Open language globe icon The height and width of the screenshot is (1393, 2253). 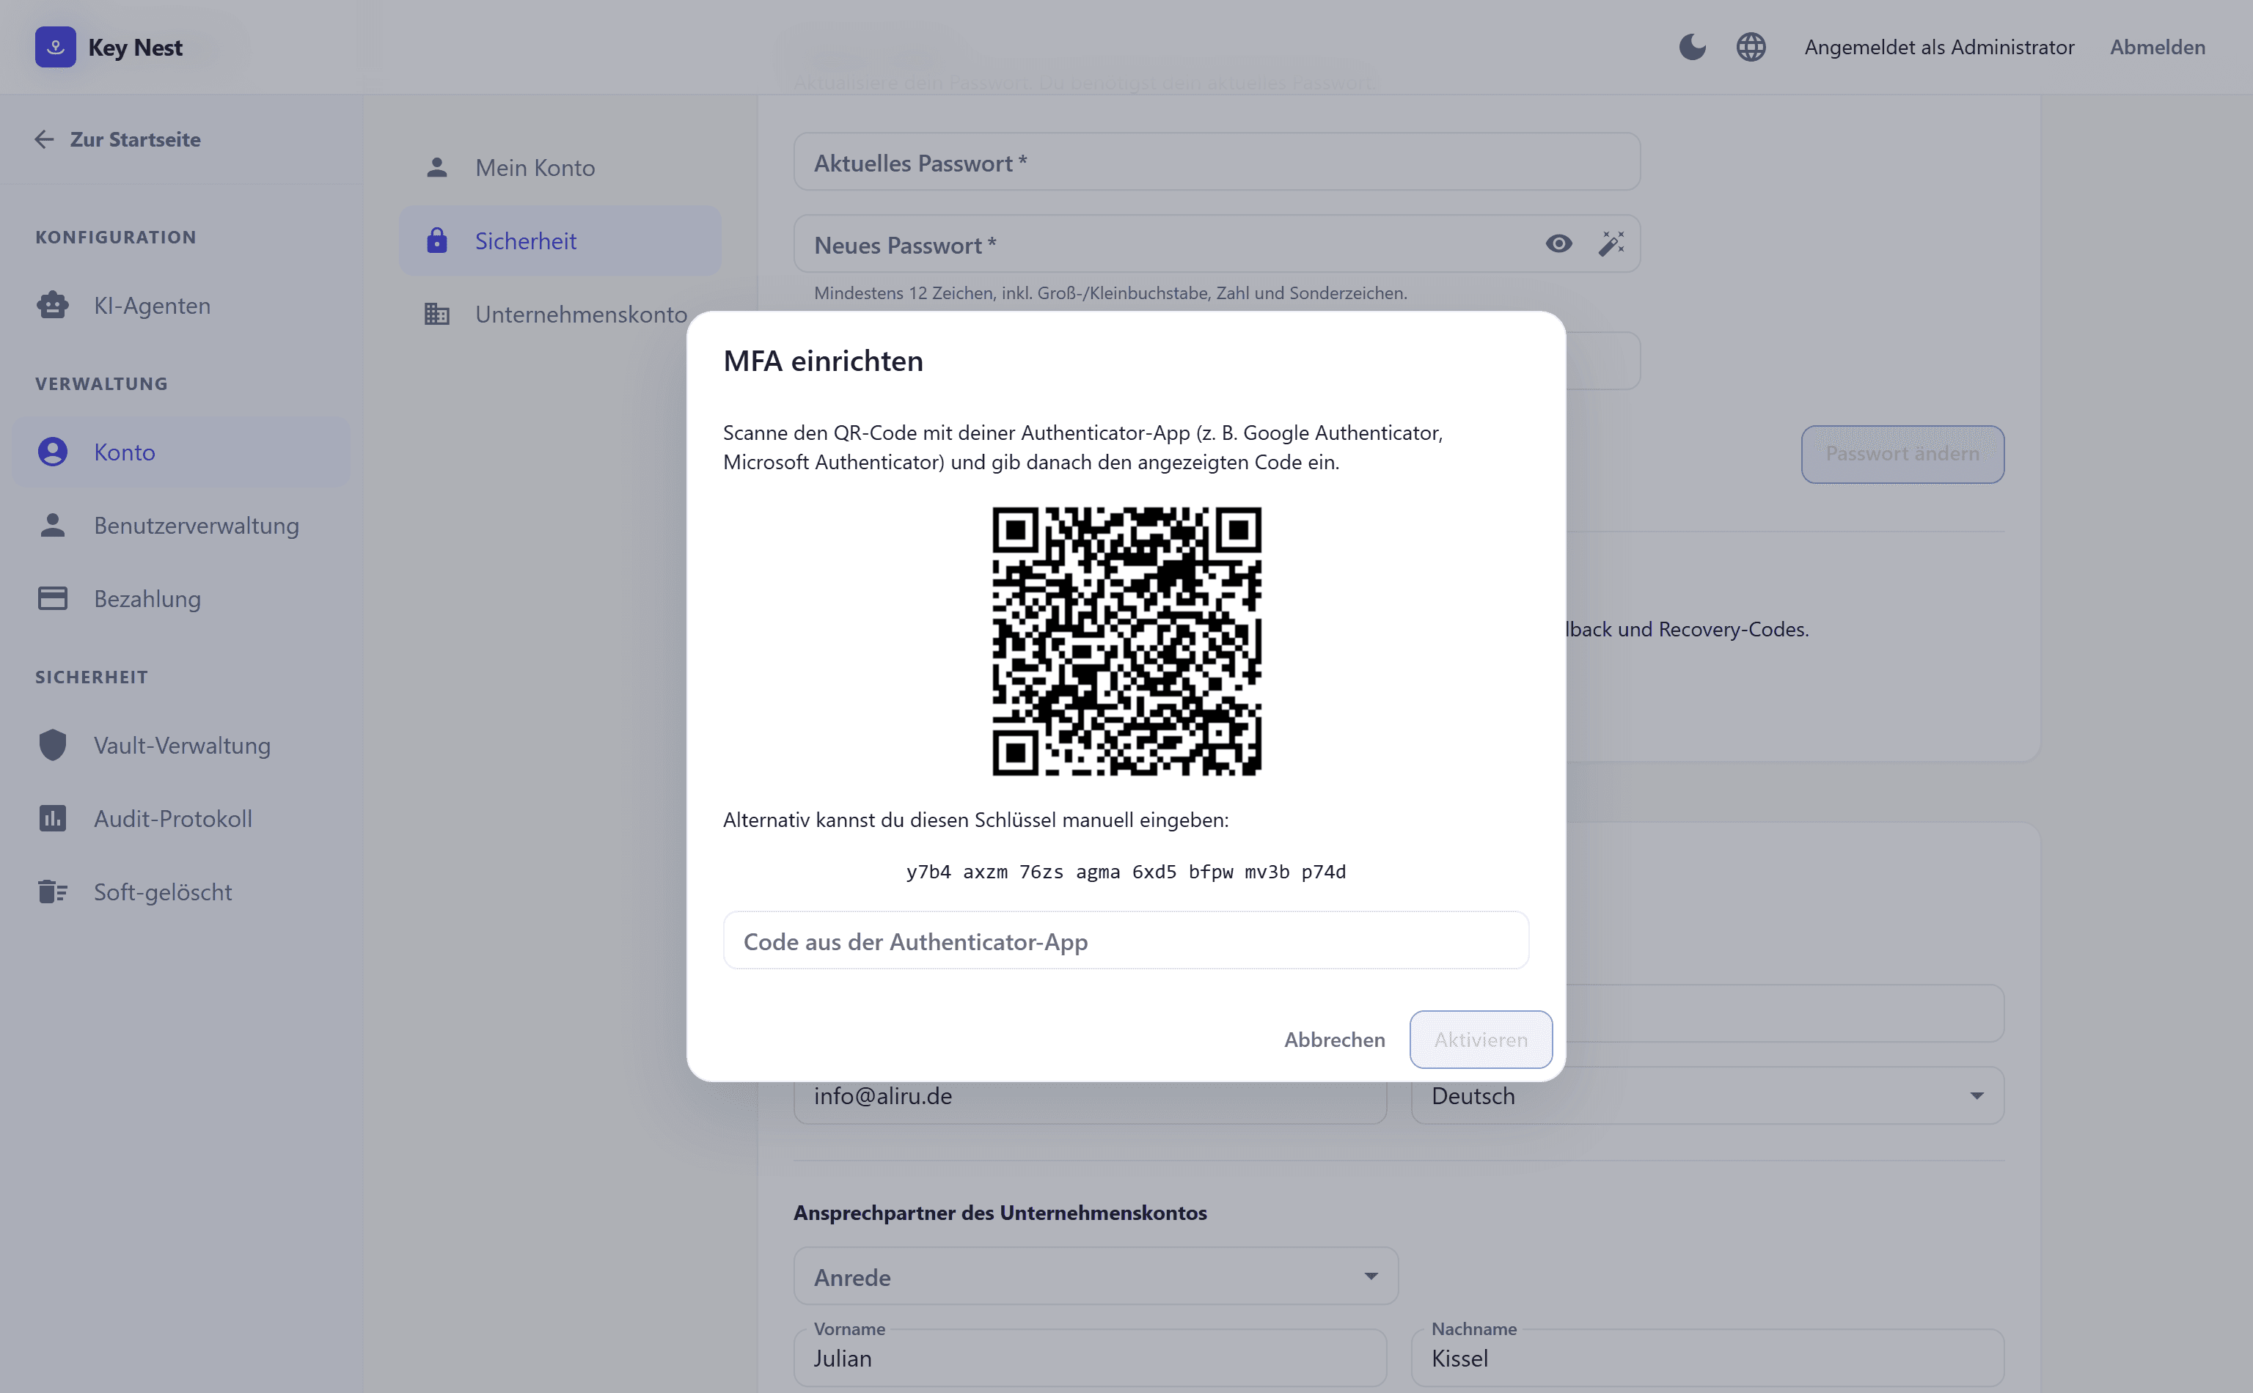coord(1751,47)
